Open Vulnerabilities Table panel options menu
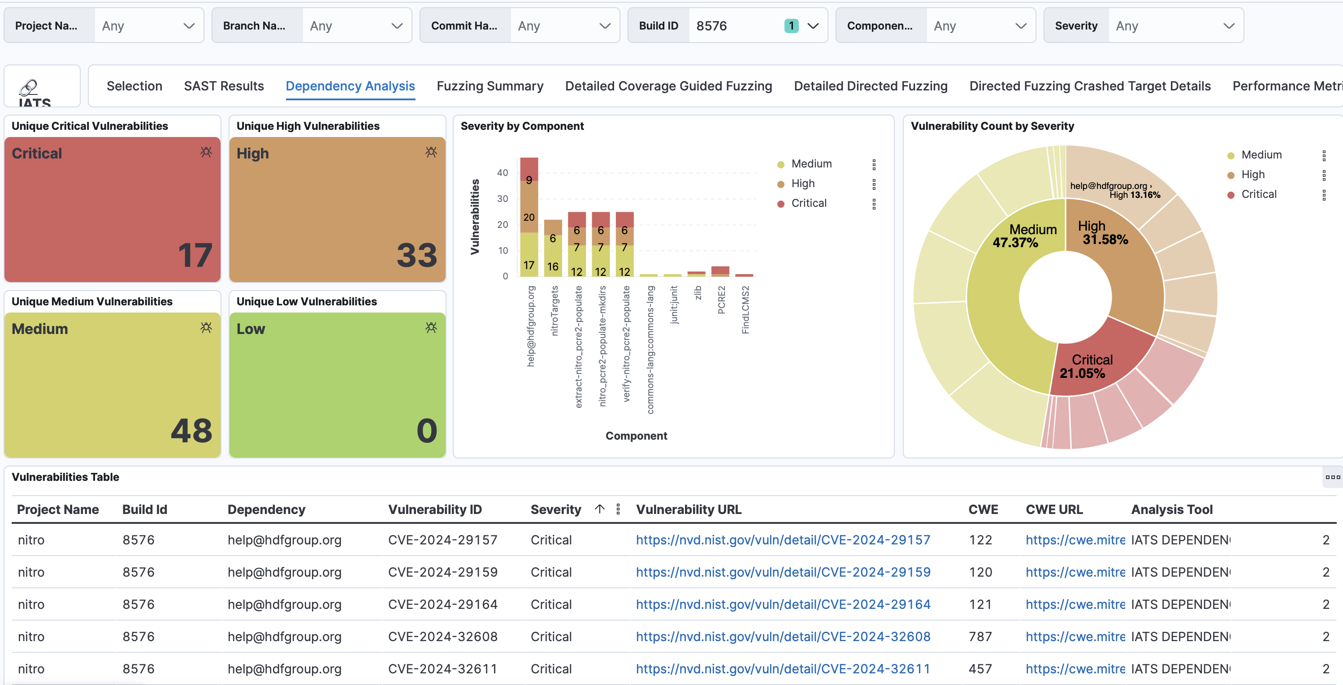 tap(1333, 477)
